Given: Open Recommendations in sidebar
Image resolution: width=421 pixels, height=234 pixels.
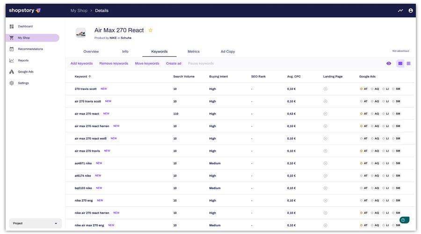Looking at the screenshot, I should click(30, 49).
